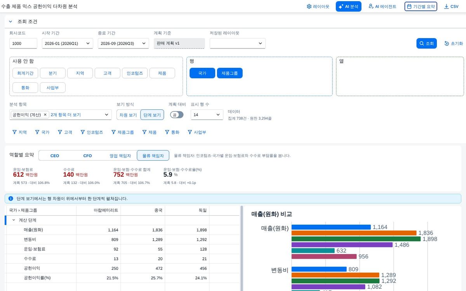Download data as CSV
Image resolution: width=466 pixels, height=291 pixels.
click(x=451, y=7)
